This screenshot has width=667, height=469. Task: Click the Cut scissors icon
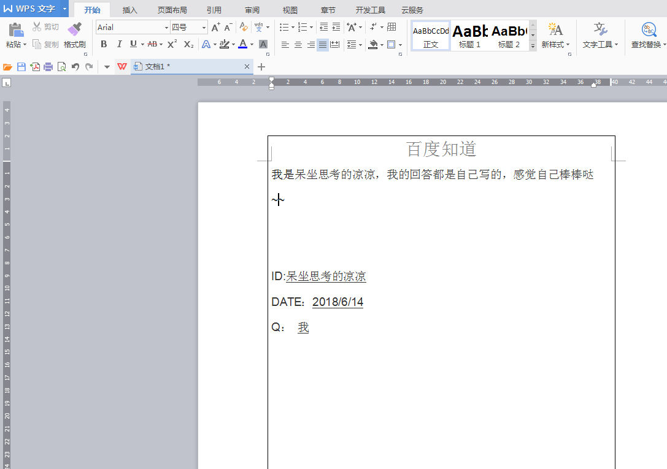[37, 27]
